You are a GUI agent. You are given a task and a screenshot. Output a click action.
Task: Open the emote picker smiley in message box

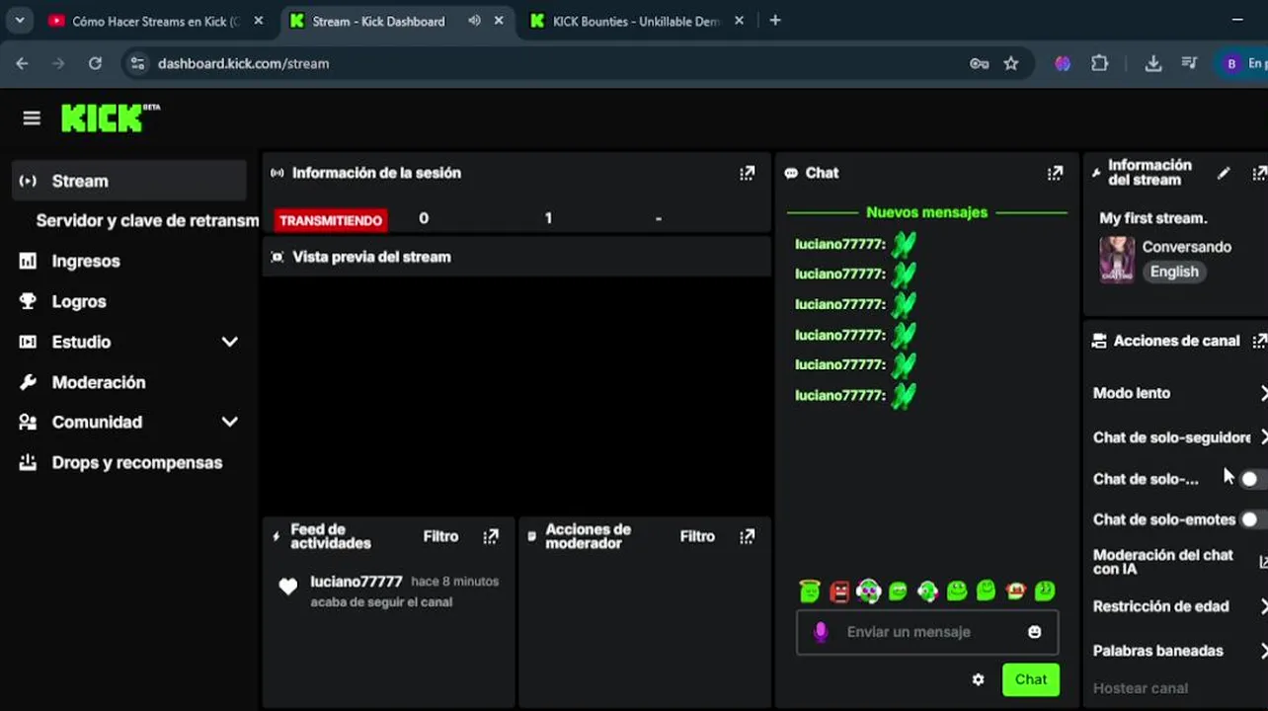click(1034, 632)
